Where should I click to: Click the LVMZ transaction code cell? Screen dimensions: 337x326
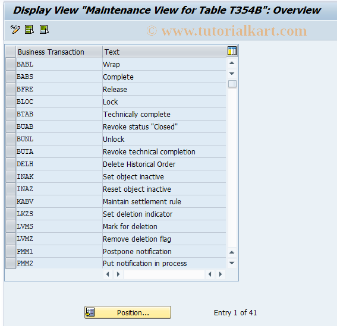[59, 239]
